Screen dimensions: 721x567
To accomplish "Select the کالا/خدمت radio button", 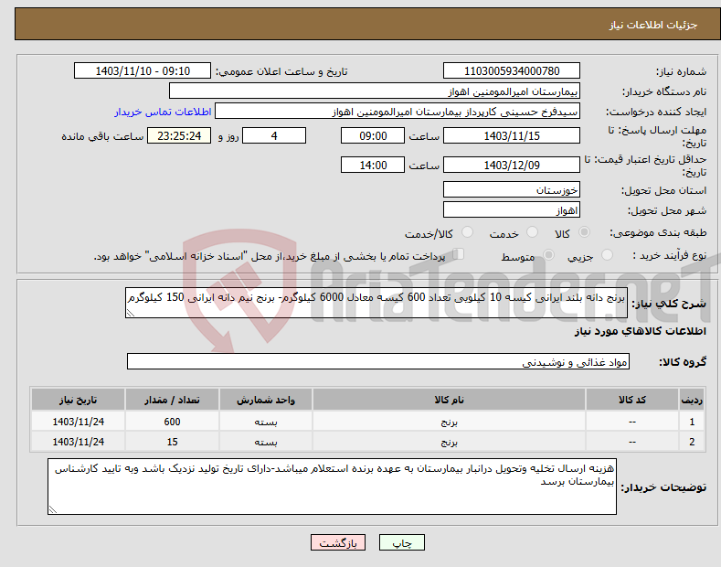I will click(x=467, y=232).
